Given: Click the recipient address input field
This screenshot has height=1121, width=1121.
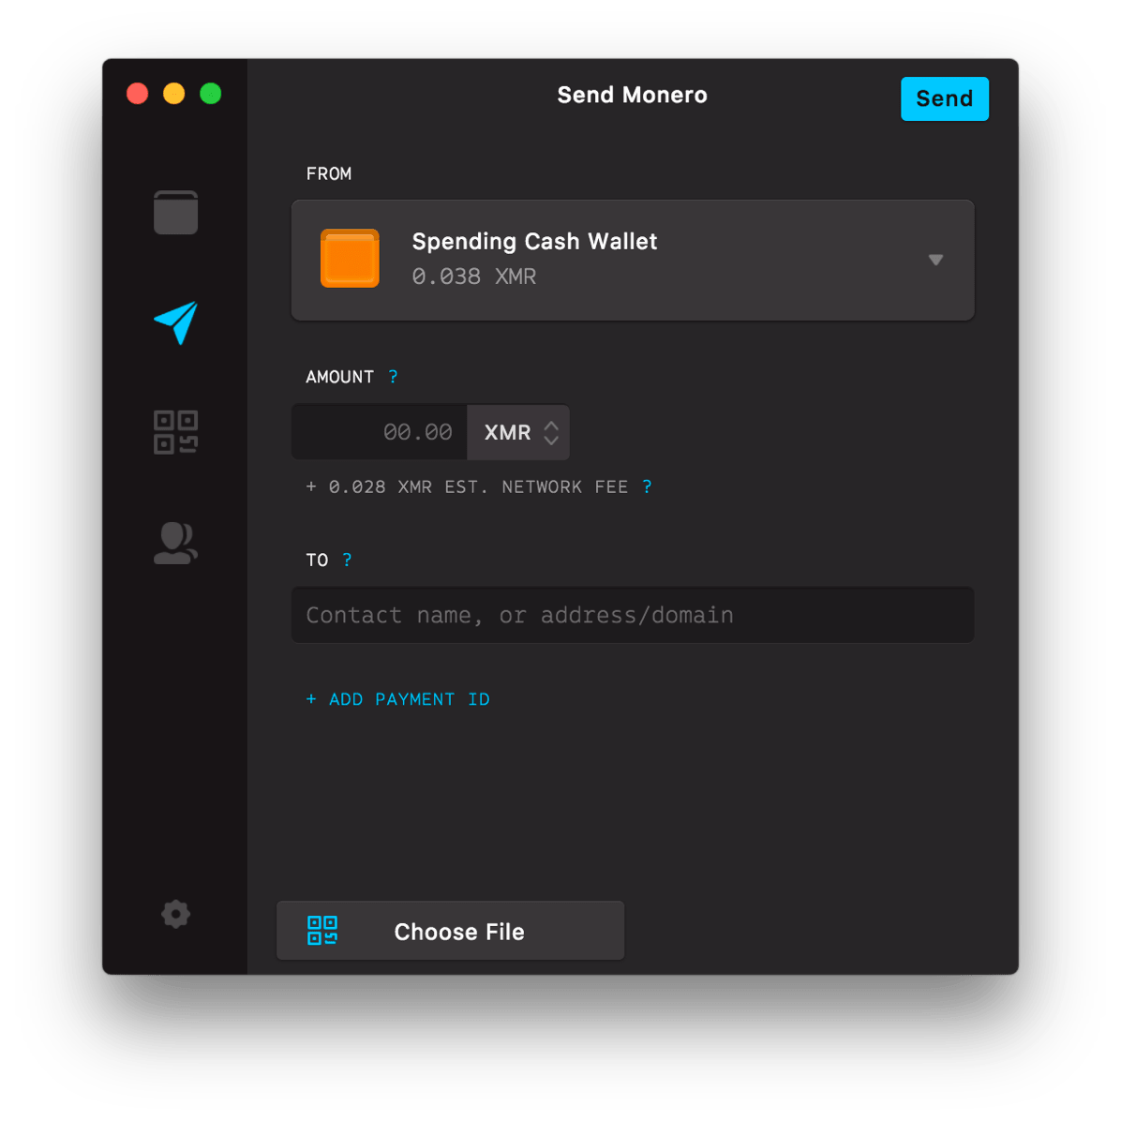Looking at the screenshot, I should [633, 615].
